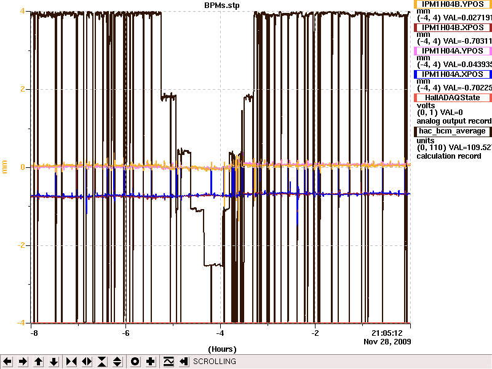The height and width of the screenshot is (369, 492).
Task: Click the plus icon in the toolbar
Action: pos(150,362)
